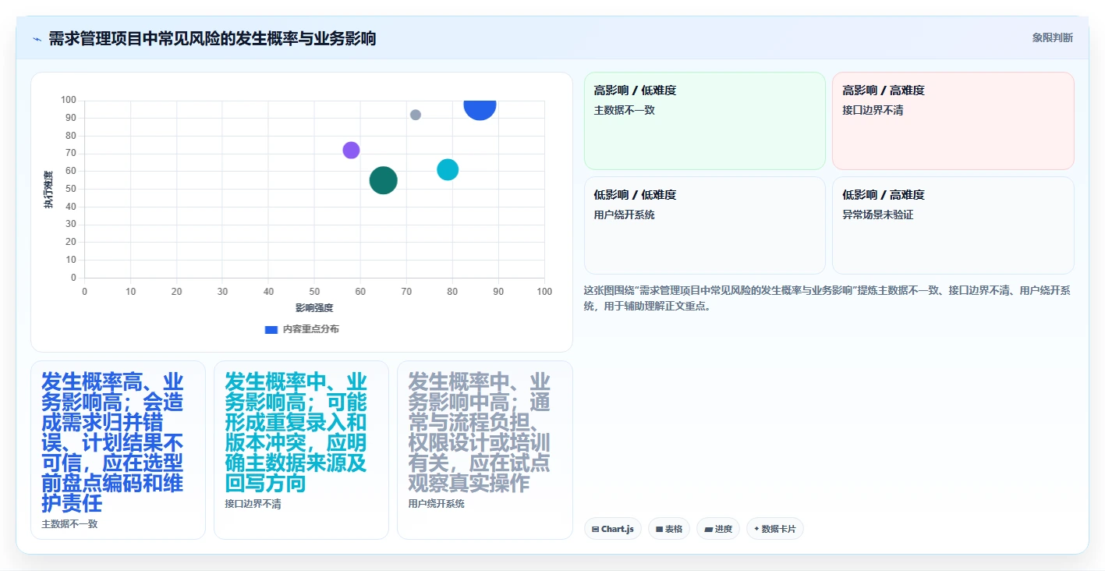Click the dark green bubble in the chart

click(x=383, y=180)
